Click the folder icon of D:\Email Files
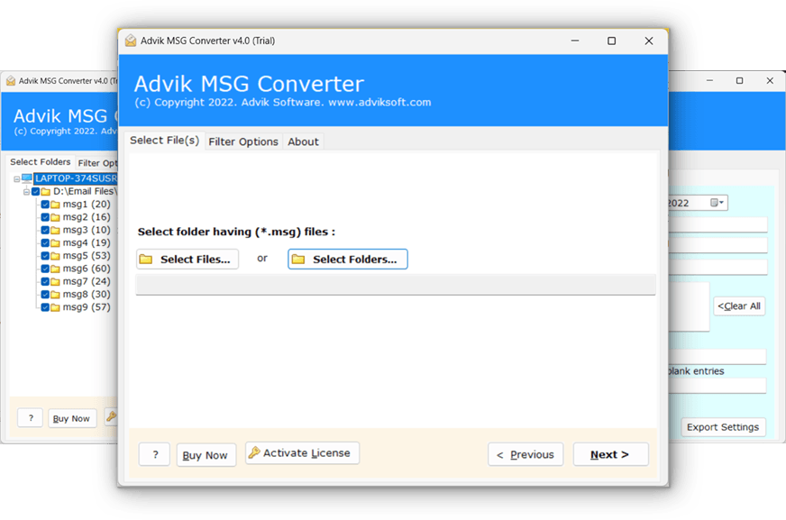The width and height of the screenshot is (786, 520). (x=46, y=191)
